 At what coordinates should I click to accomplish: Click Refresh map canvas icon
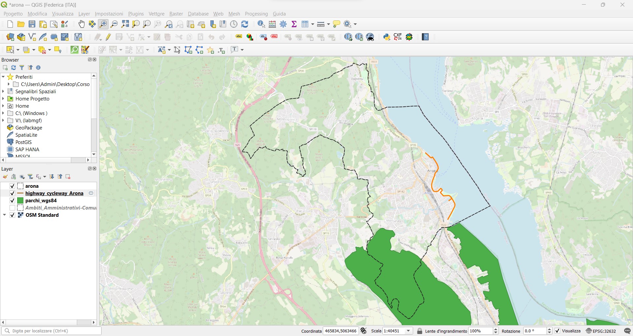[245, 24]
